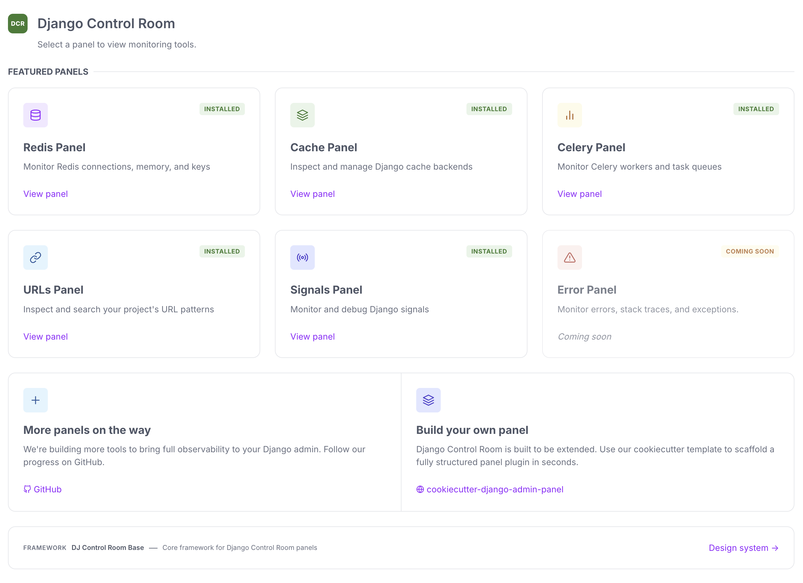Click the INSTALLED badge on Celery Panel
This screenshot has height=583, width=803.
[756, 109]
